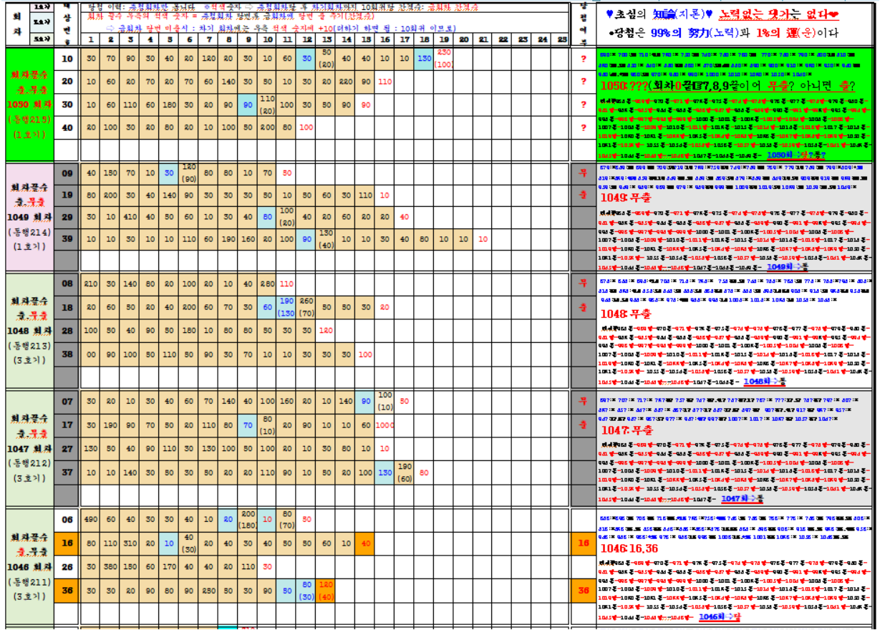Click the cell containing 380

point(111,567)
